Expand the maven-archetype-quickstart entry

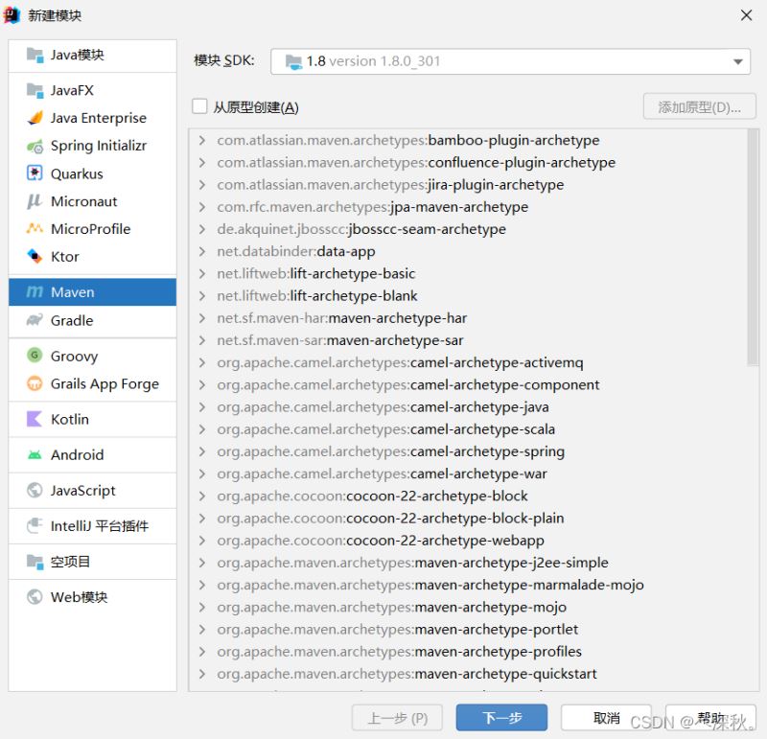(x=202, y=674)
